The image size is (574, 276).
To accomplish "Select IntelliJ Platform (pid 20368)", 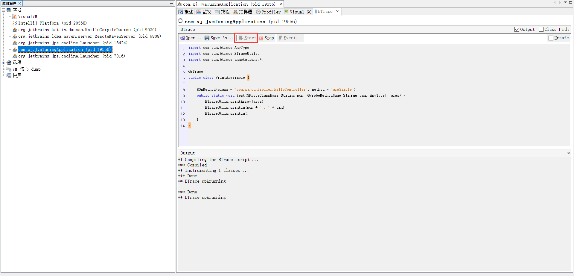I will [x=52, y=23].
